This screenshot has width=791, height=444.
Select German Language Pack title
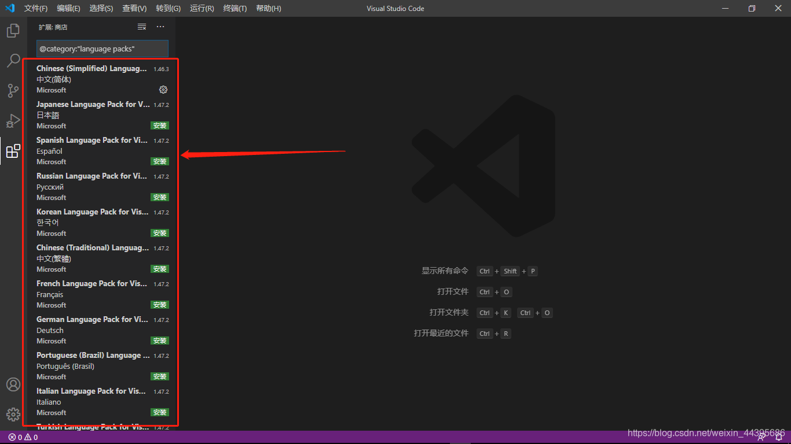click(x=93, y=320)
